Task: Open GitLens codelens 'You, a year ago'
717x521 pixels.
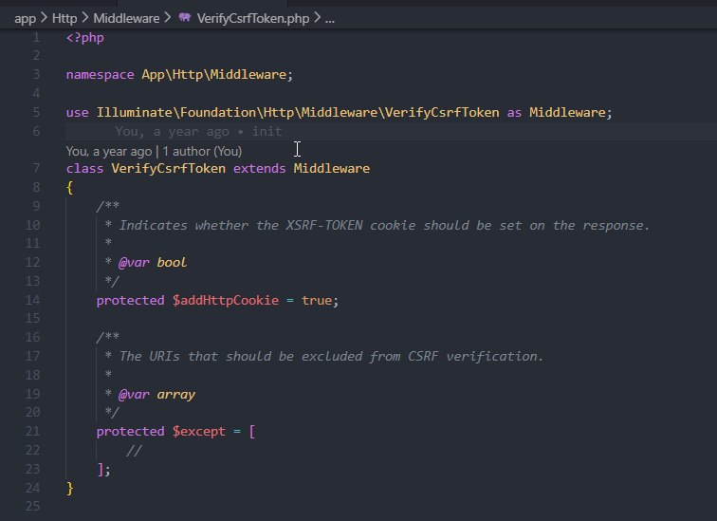Action: 109,152
